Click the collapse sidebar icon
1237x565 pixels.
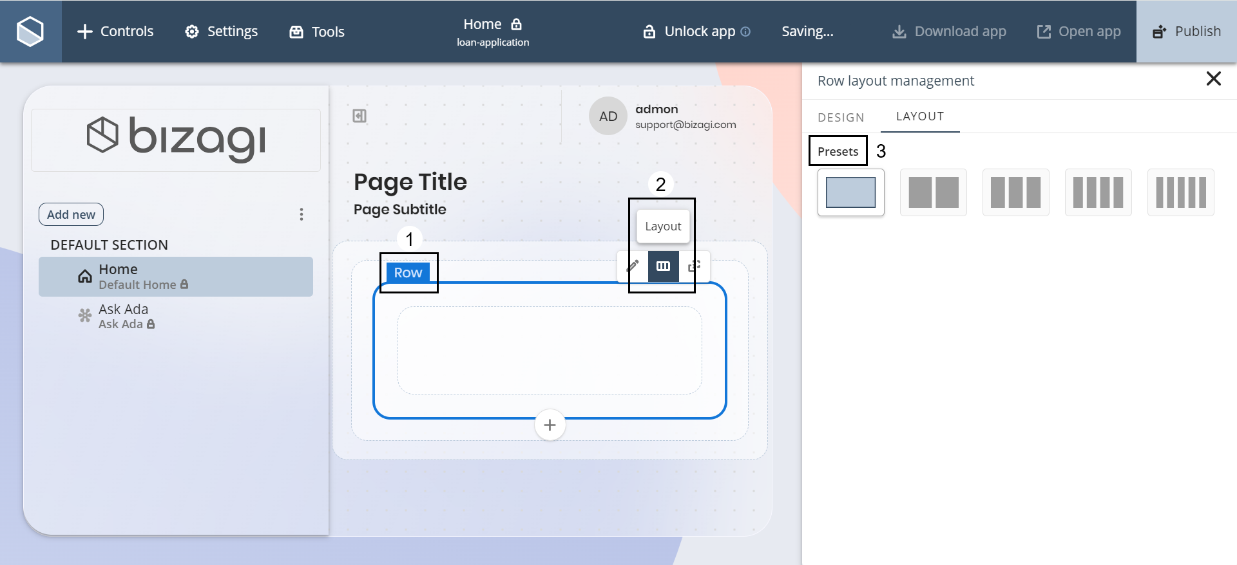[x=360, y=116]
